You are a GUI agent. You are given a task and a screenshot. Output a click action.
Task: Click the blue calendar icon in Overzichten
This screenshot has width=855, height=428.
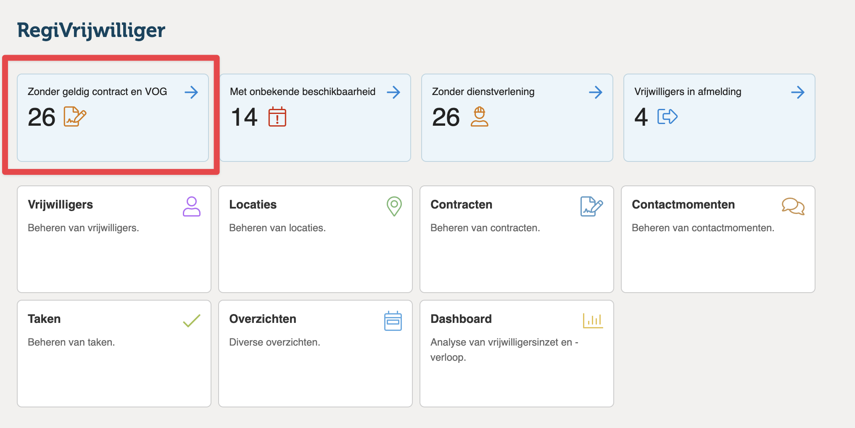(393, 321)
